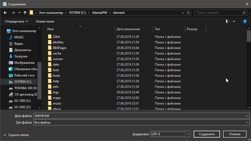Collapse folders with 'Скрыть папки'

(16, 135)
